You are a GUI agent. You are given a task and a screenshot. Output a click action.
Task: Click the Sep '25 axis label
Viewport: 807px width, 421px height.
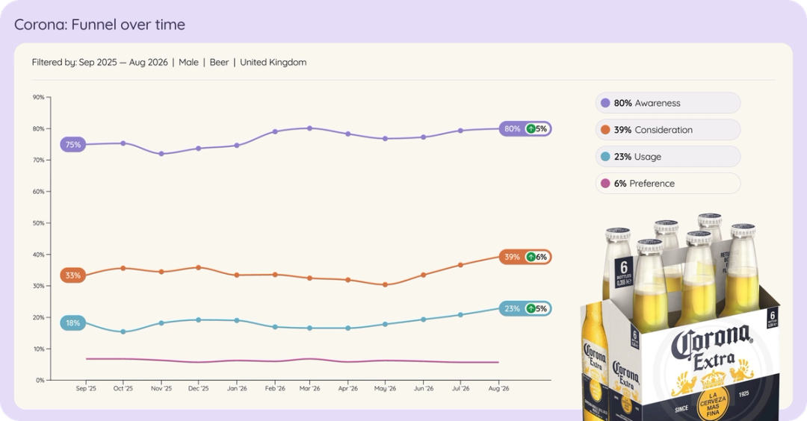pyautogui.click(x=86, y=389)
